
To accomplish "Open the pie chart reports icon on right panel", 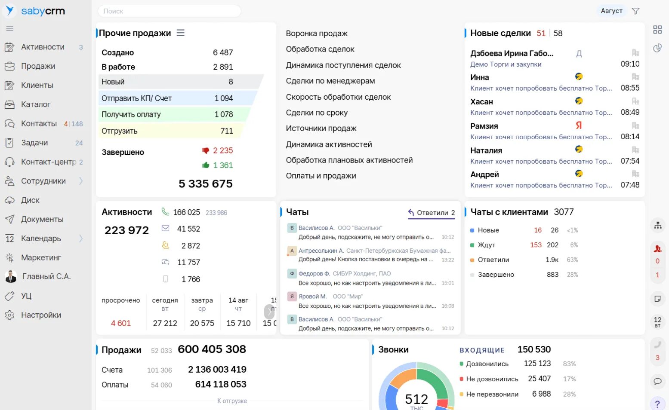I will point(657,48).
